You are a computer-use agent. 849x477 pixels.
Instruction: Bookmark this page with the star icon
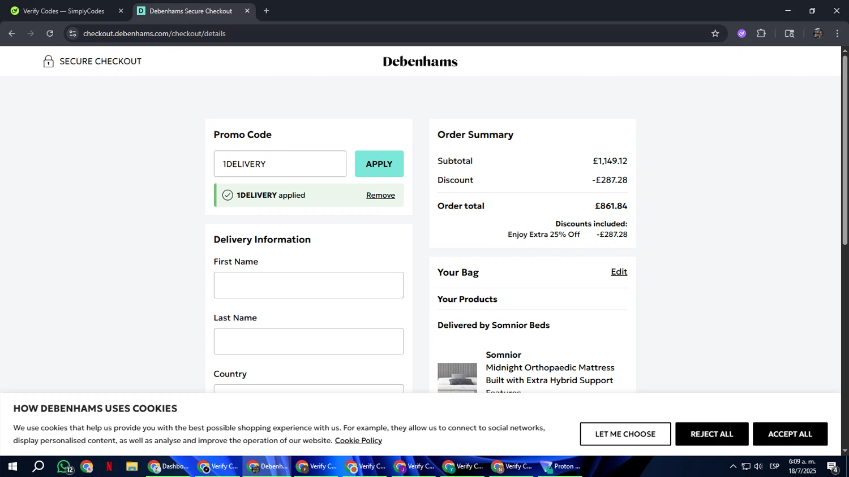(x=715, y=33)
